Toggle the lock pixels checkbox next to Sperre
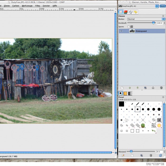Image resolution: width=166 pixels, height=166 pixels. click(x=129, y=27)
